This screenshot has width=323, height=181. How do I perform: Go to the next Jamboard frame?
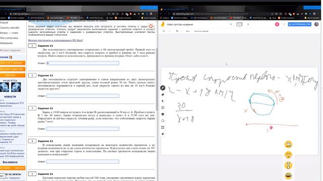[248, 25]
